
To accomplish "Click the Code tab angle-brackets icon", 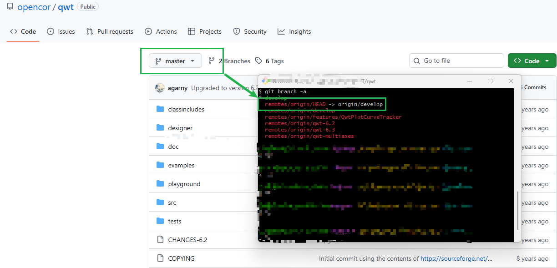I will pos(14,31).
